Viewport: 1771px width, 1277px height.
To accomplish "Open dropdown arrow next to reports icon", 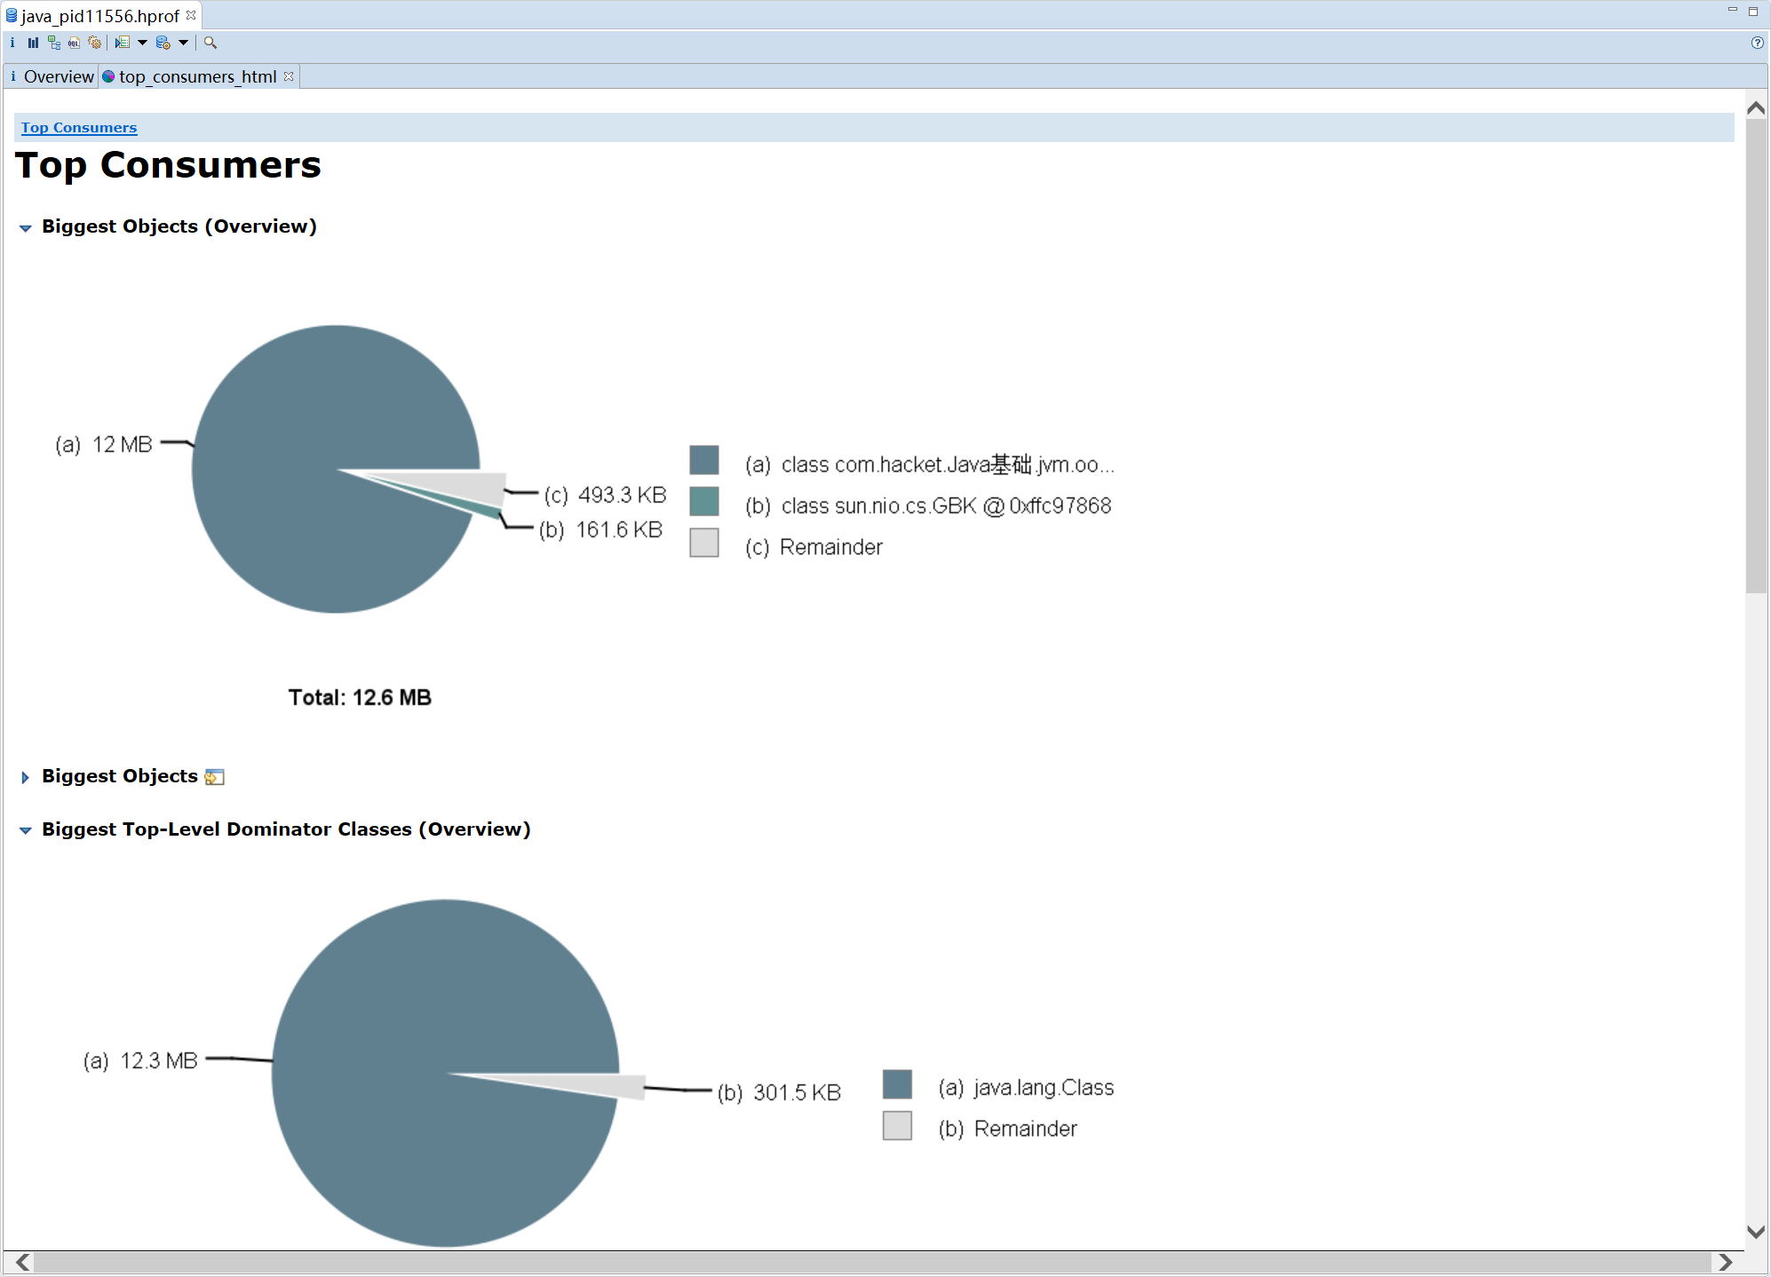I will click(x=142, y=43).
